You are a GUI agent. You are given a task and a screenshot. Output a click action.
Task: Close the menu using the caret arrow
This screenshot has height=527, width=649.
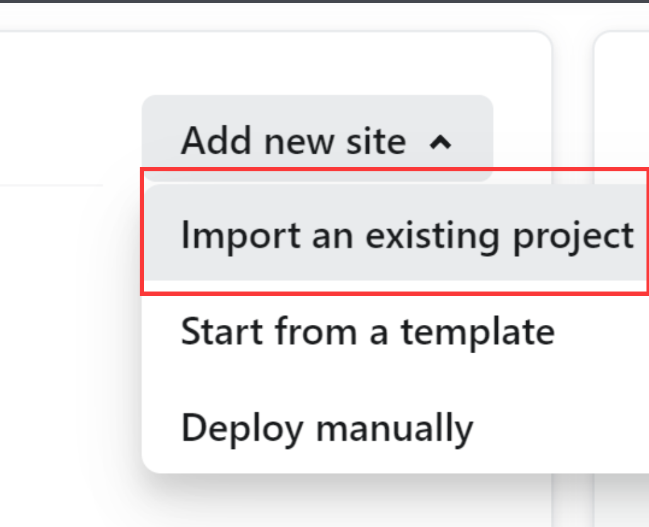pos(441,142)
